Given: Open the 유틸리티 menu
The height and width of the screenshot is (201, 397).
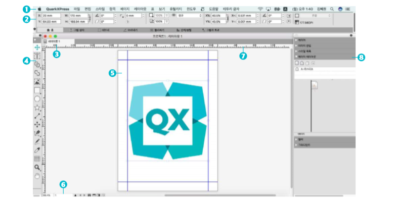Looking at the screenshot, I should click(175, 9).
